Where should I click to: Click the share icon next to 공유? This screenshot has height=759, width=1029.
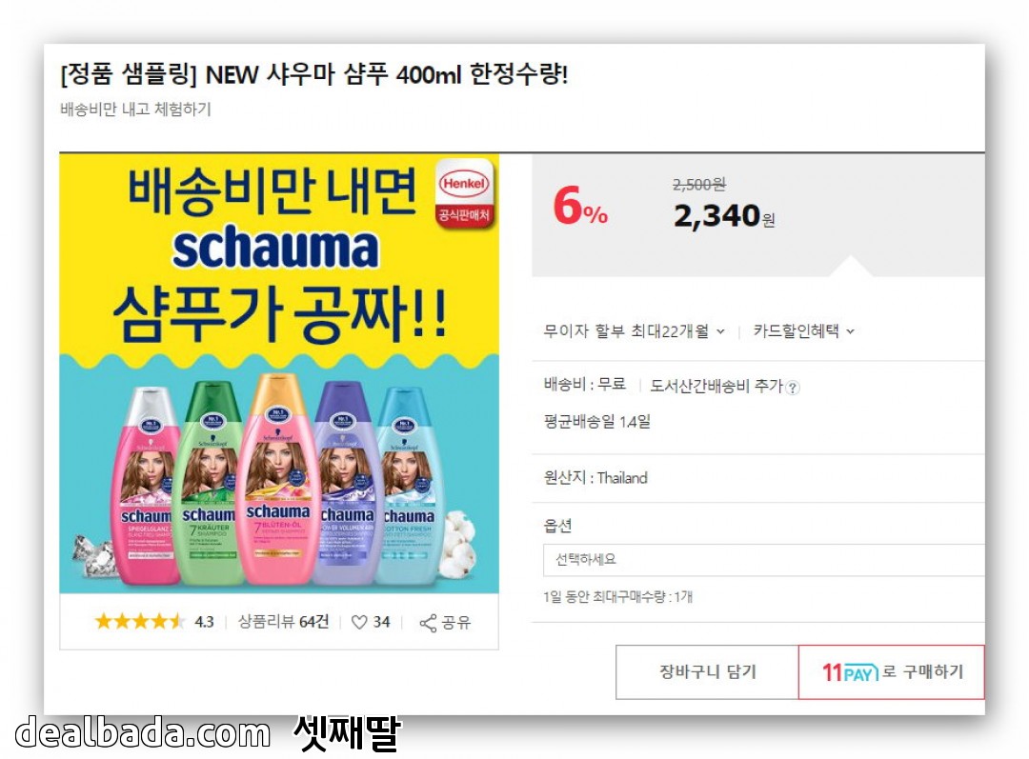428,623
